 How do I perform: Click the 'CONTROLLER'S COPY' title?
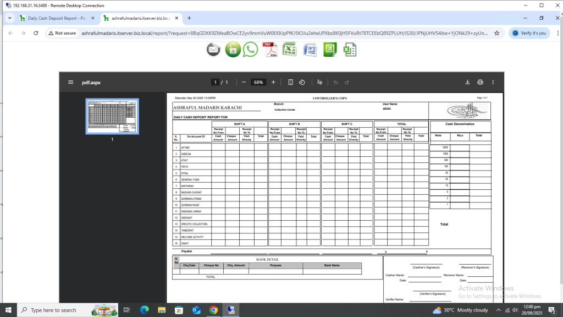click(330, 98)
